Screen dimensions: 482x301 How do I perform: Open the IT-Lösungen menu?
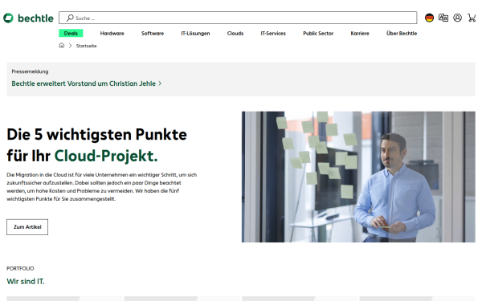[x=195, y=33]
